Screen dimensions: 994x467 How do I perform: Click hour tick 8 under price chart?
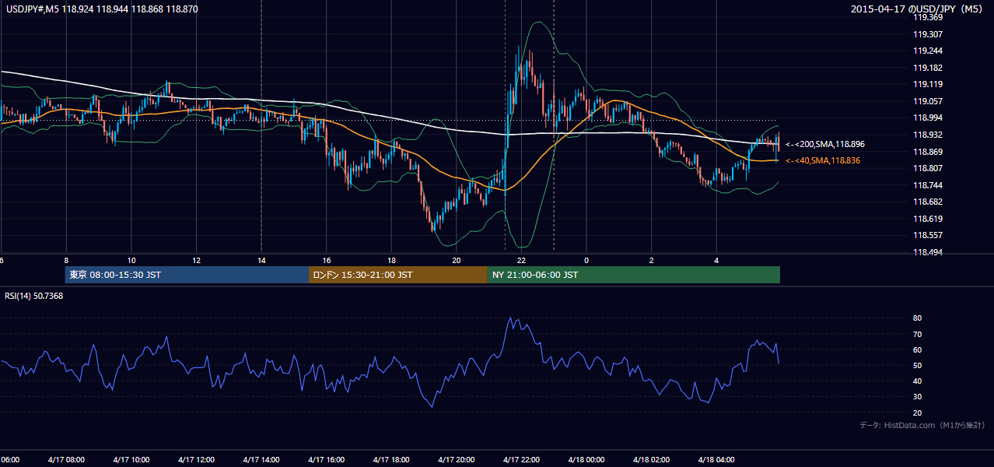(x=66, y=260)
